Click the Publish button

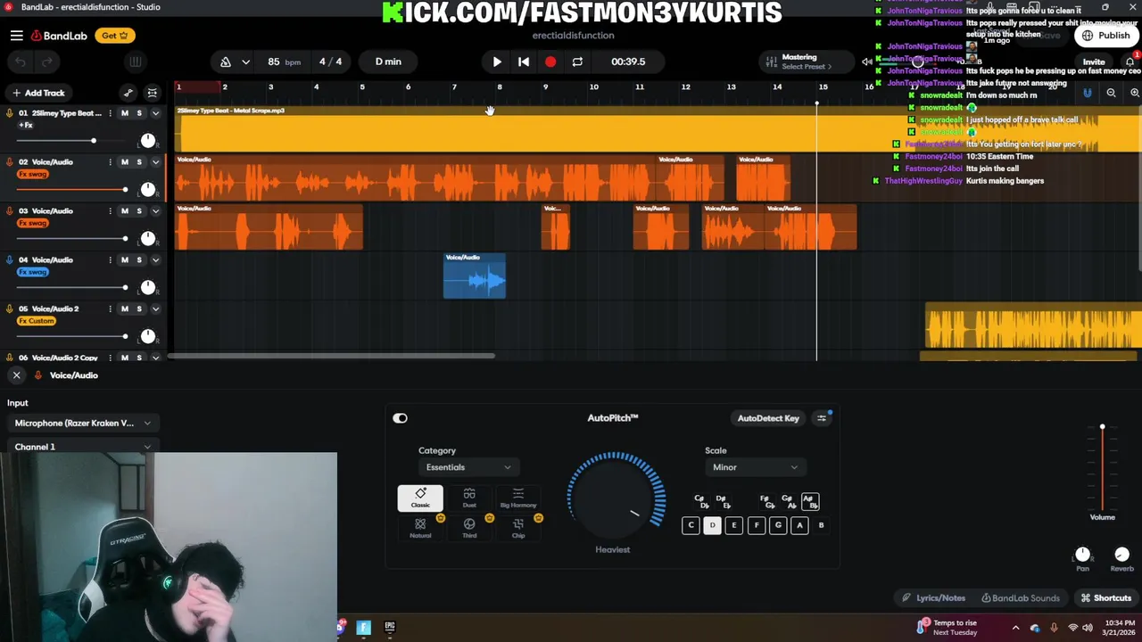click(1107, 36)
